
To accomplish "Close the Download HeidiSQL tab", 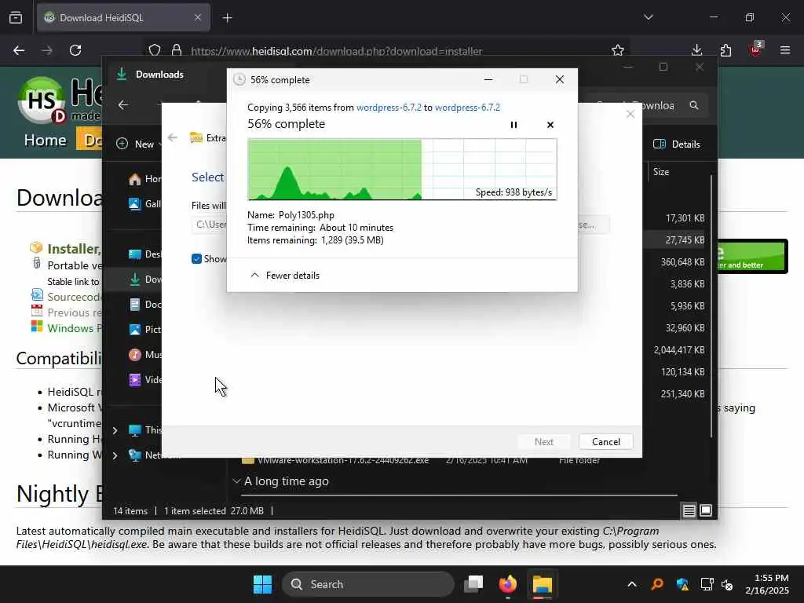I will tap(198, 17).
